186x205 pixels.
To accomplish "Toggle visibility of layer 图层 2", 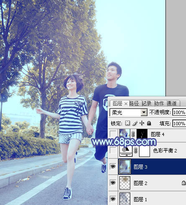I will [113, 183].
